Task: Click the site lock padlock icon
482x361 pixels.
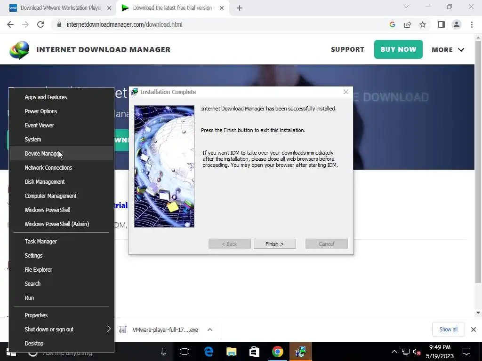Action: point(59,24)
